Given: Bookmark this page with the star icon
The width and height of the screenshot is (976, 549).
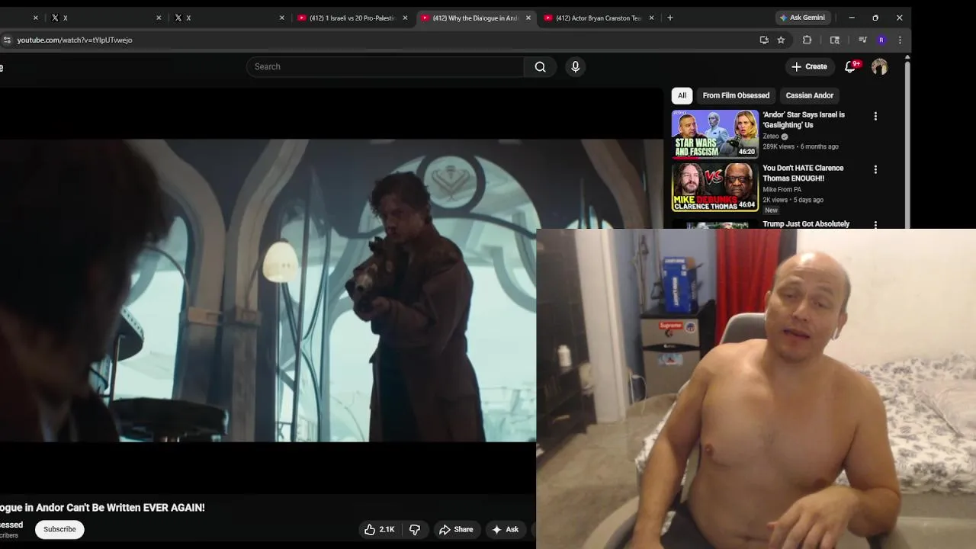Looking at the screenshot, I should tap(781, 40).
